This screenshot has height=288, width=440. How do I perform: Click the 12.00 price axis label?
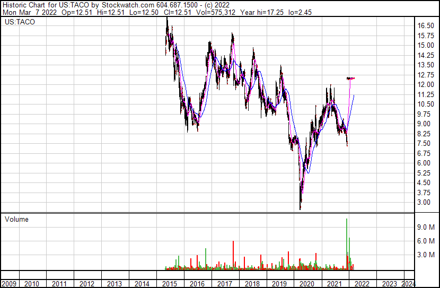coord(426,85)
